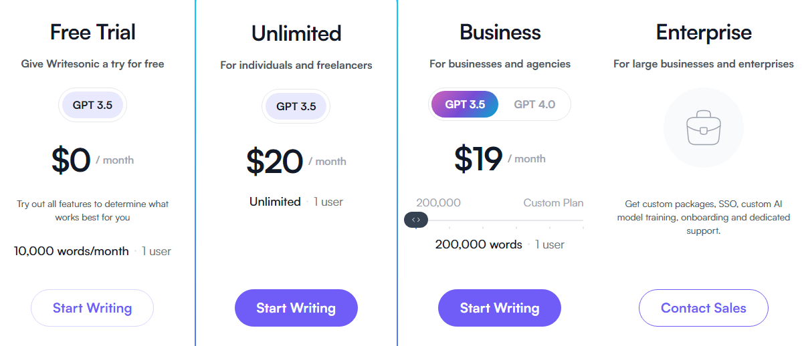Click the 10,000 words/month text
This screenshot has height=346, width=802.
[x=72, y=251]
